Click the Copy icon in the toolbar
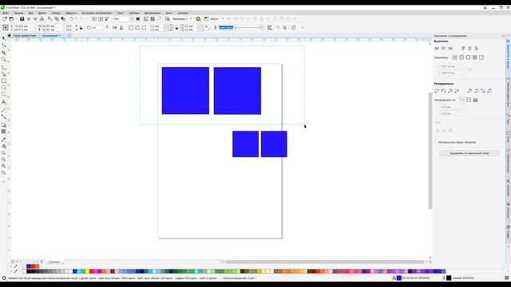 [57, 19]
